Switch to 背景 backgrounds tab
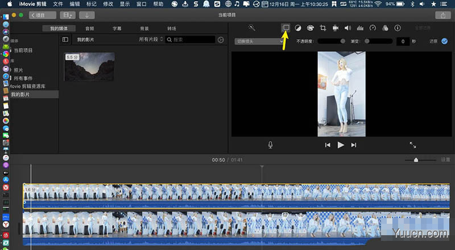Image resolution: width=455 pixels, height=250 pixels. tap(144, 28)
